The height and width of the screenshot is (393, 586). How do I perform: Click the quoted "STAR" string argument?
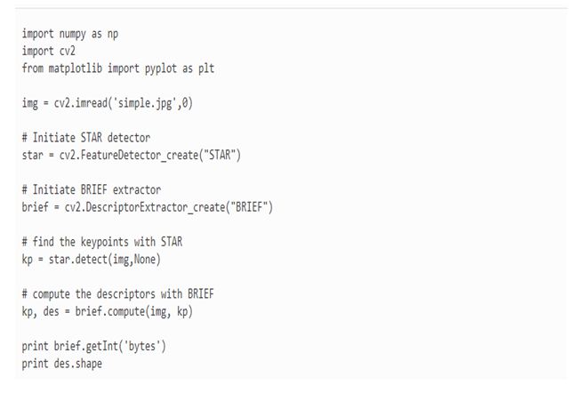(x=218, y=156)
